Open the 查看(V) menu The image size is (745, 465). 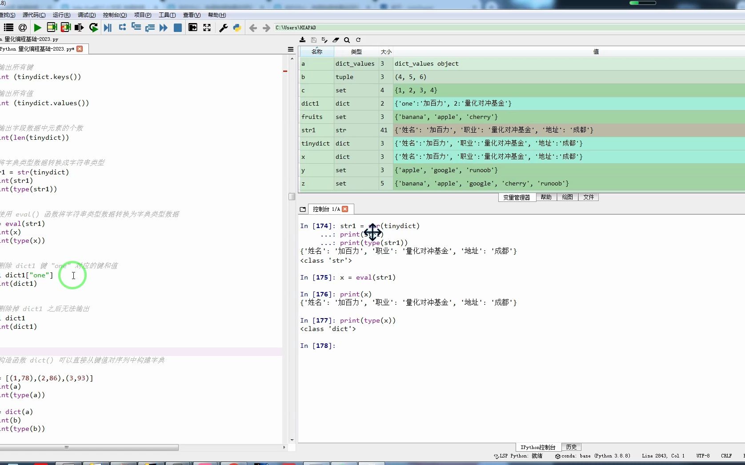pos(192,15)
